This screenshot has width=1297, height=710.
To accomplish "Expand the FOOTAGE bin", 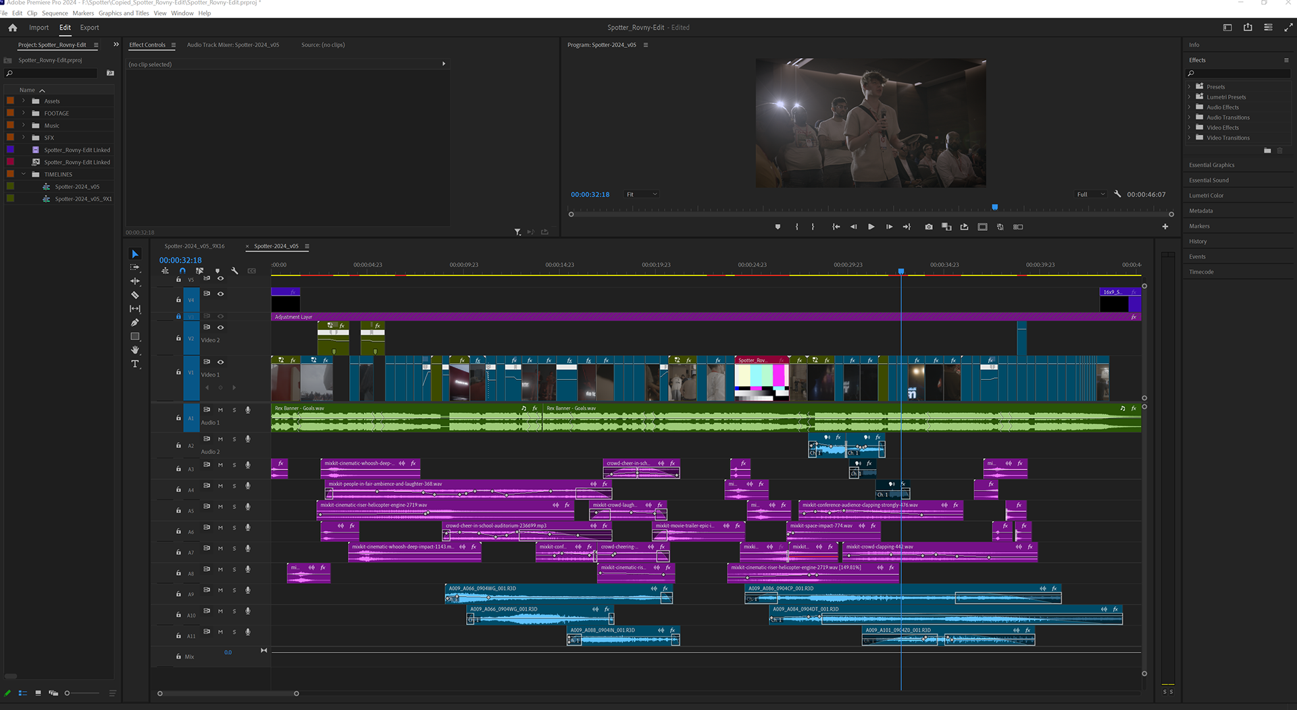I will tap(24, 113).
